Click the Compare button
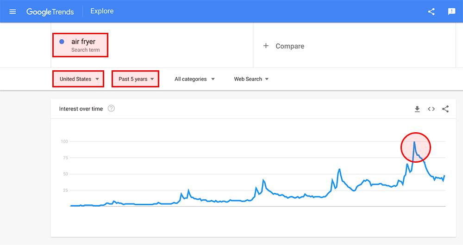Viewport: 463px width, 245px height. [290, 46]
